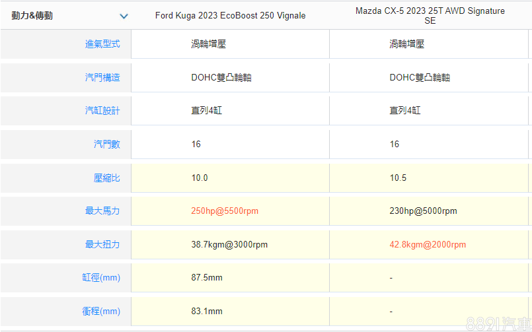Select the 38.7kgm@3000rpm cell for Ford
The width and height of the screenshot is (532, 332).
point(229,244)
